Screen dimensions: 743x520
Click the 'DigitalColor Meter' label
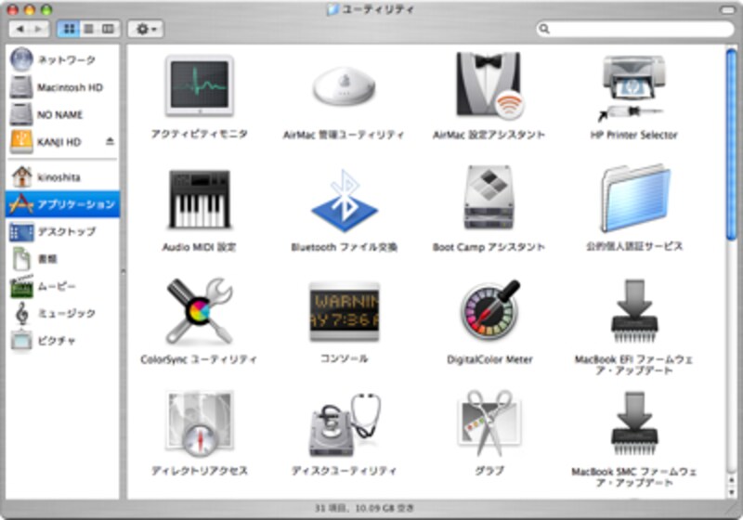coord(489,359)
